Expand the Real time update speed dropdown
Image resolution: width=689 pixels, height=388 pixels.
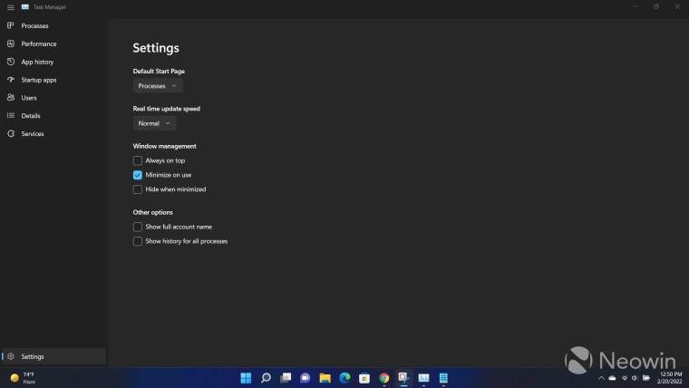tap(154, 123)
